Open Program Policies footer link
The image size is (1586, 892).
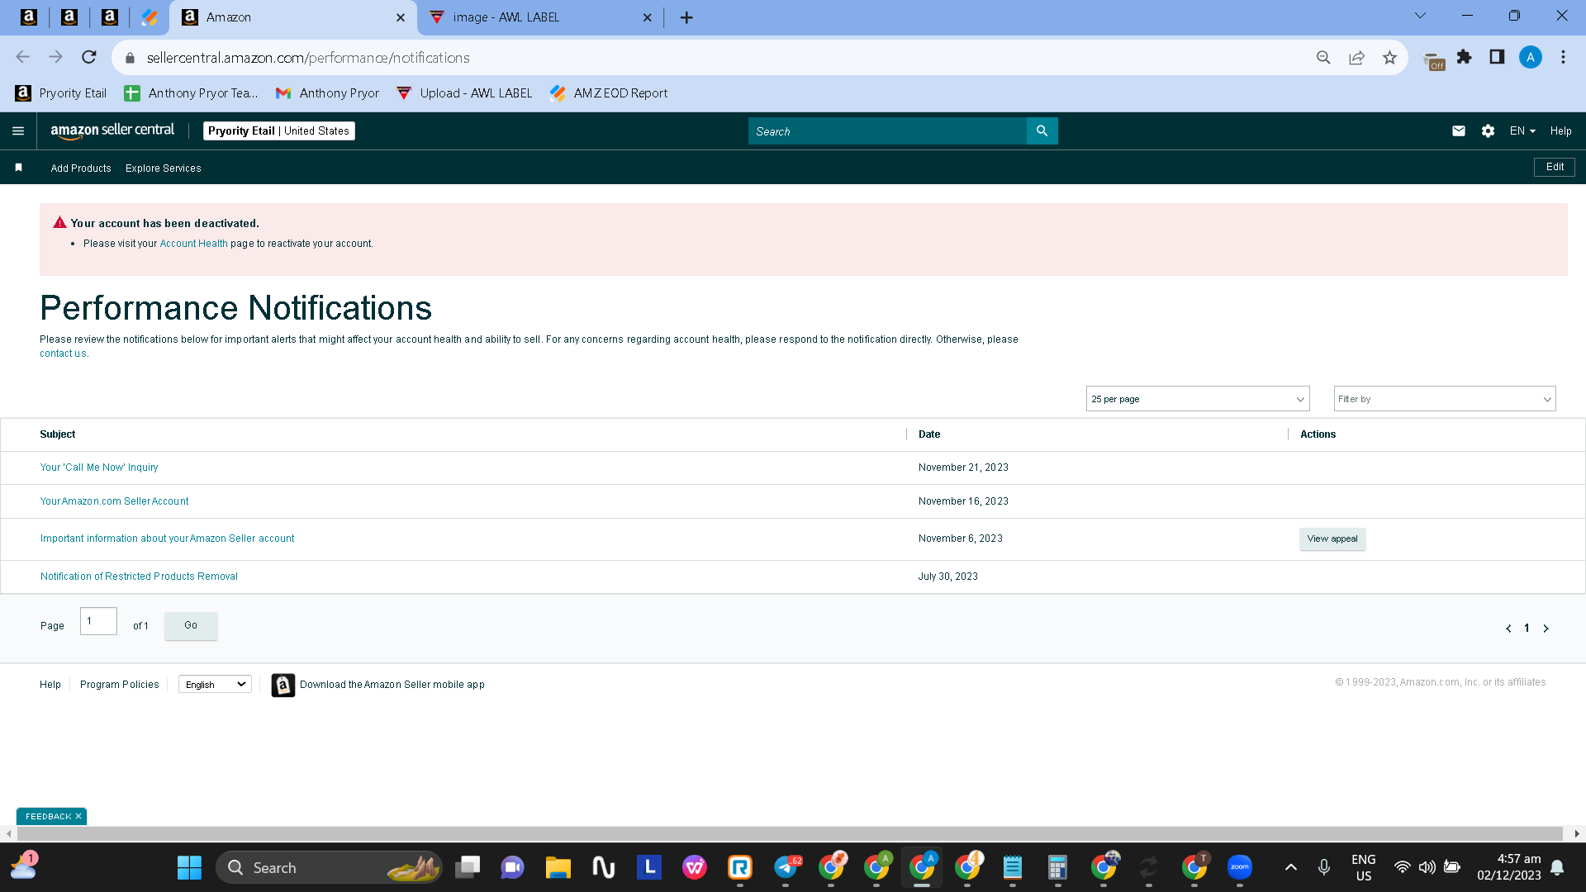coord(120,685)
